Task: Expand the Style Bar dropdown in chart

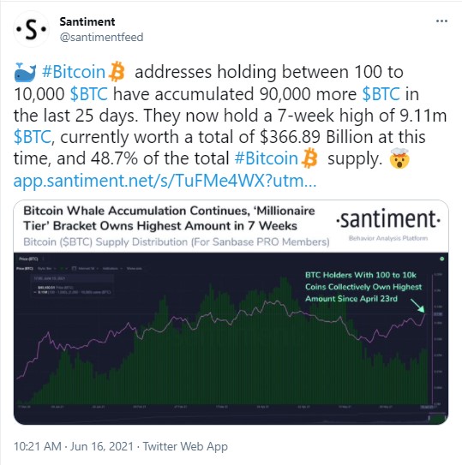Action: 47,268
